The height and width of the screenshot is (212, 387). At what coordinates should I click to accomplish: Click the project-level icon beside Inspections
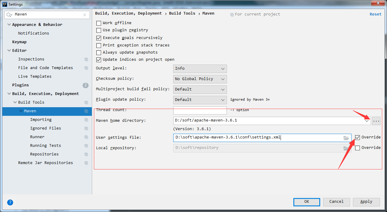point(86,59)
